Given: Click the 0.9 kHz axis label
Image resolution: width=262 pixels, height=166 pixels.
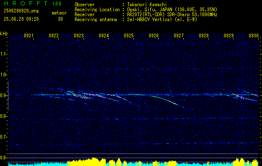Looking at the screenshot, I should 3,95.
